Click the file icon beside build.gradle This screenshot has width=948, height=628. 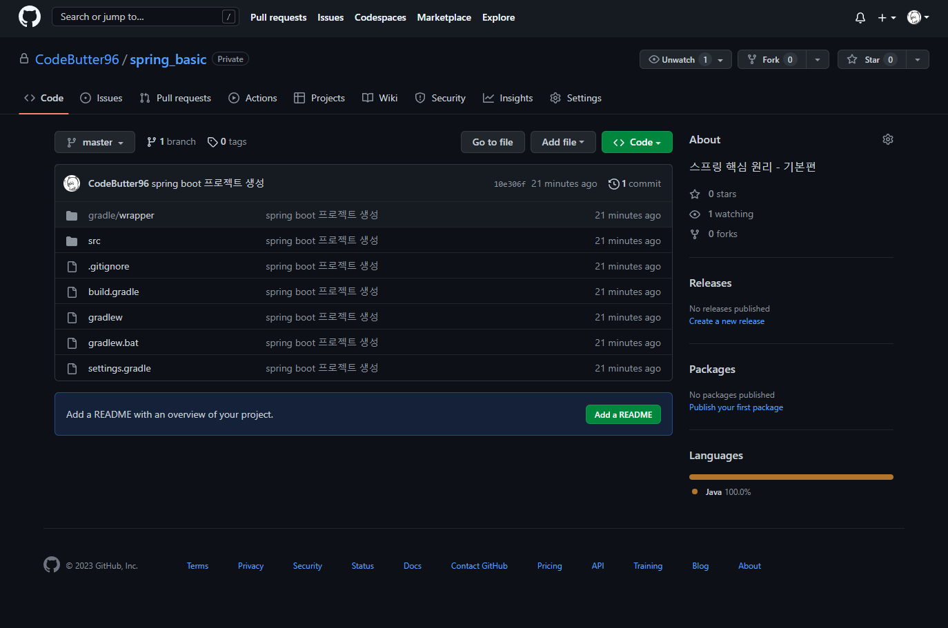[x=72, y=292]
